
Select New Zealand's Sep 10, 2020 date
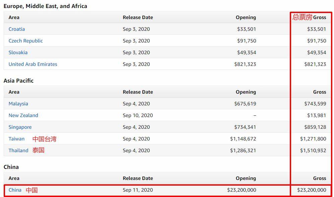[x=138, y=115]
